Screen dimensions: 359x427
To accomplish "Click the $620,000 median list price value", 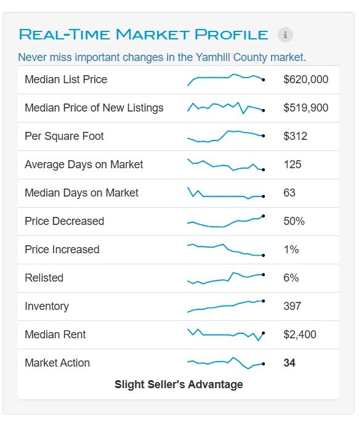I will coord(305,79).
